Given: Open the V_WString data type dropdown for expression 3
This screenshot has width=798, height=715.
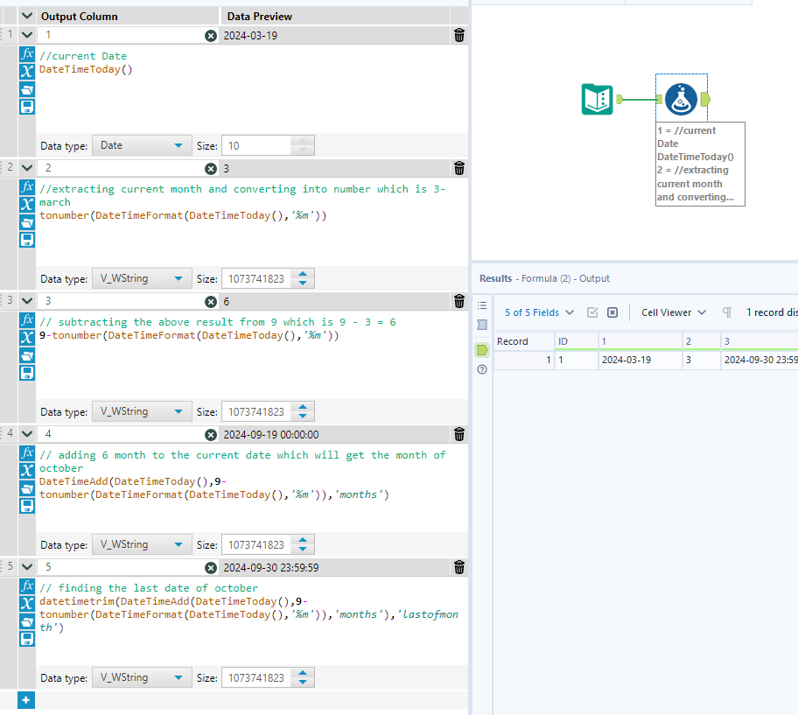Looking at the screenshot, I should coord(142,411).
